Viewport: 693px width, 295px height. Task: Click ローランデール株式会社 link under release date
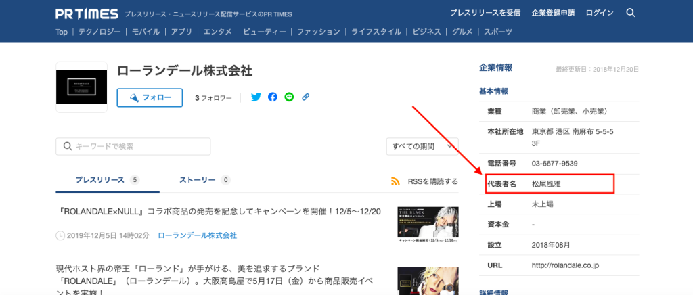pyautogui.click(x=197, y=235)
